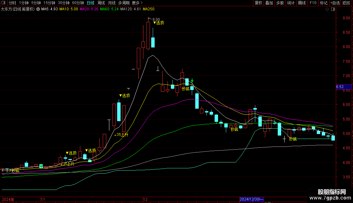
Task: Open the 复权 adjustment options
Action: [258, 3]
